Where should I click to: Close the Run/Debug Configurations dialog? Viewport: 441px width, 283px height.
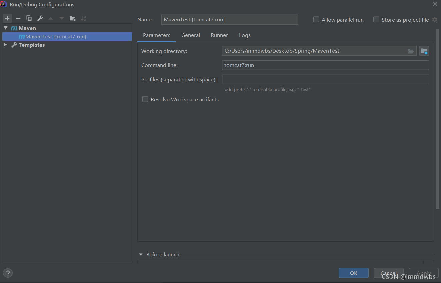tap(435, 4)
